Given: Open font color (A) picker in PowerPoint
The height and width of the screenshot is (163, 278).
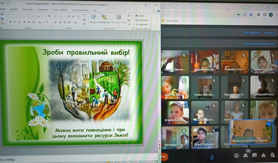Looking at the screenshot, I should [48, 22].
